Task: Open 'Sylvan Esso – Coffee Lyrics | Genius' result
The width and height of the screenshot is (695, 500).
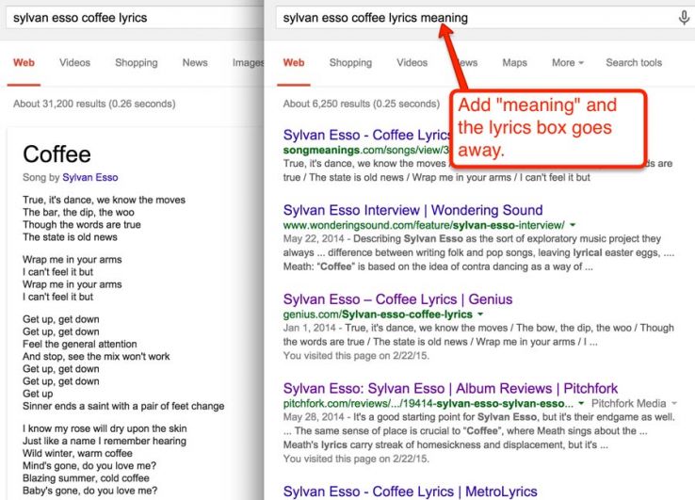Action: point(397,299)
